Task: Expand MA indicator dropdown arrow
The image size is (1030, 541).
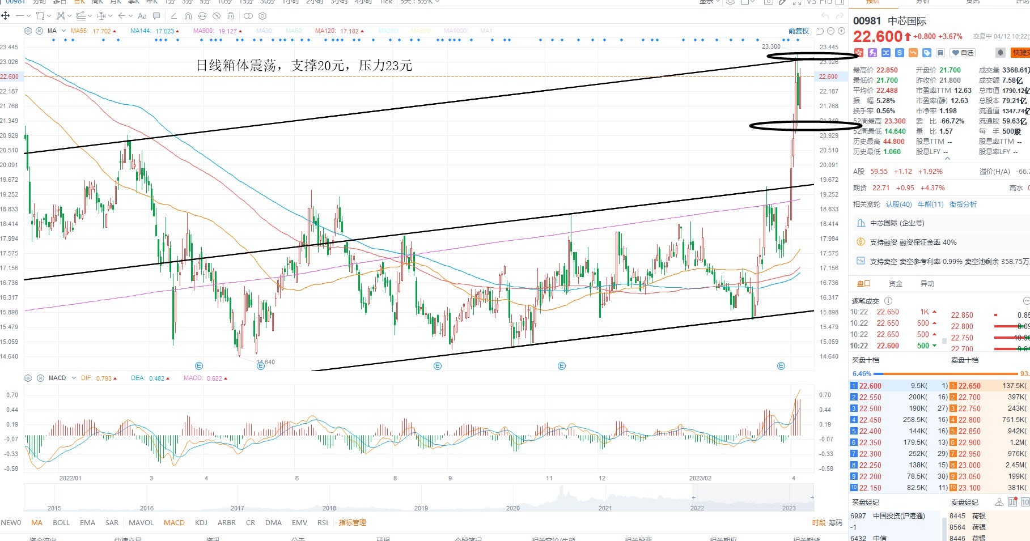Action: [63, 31]
